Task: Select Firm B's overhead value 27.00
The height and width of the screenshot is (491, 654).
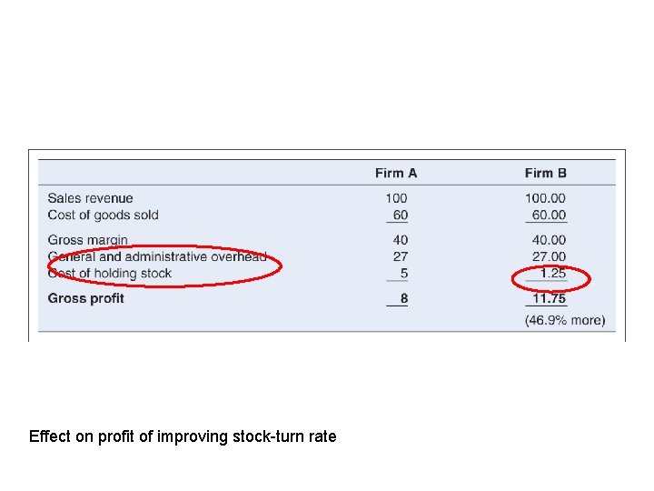Action: coord(549,256)
